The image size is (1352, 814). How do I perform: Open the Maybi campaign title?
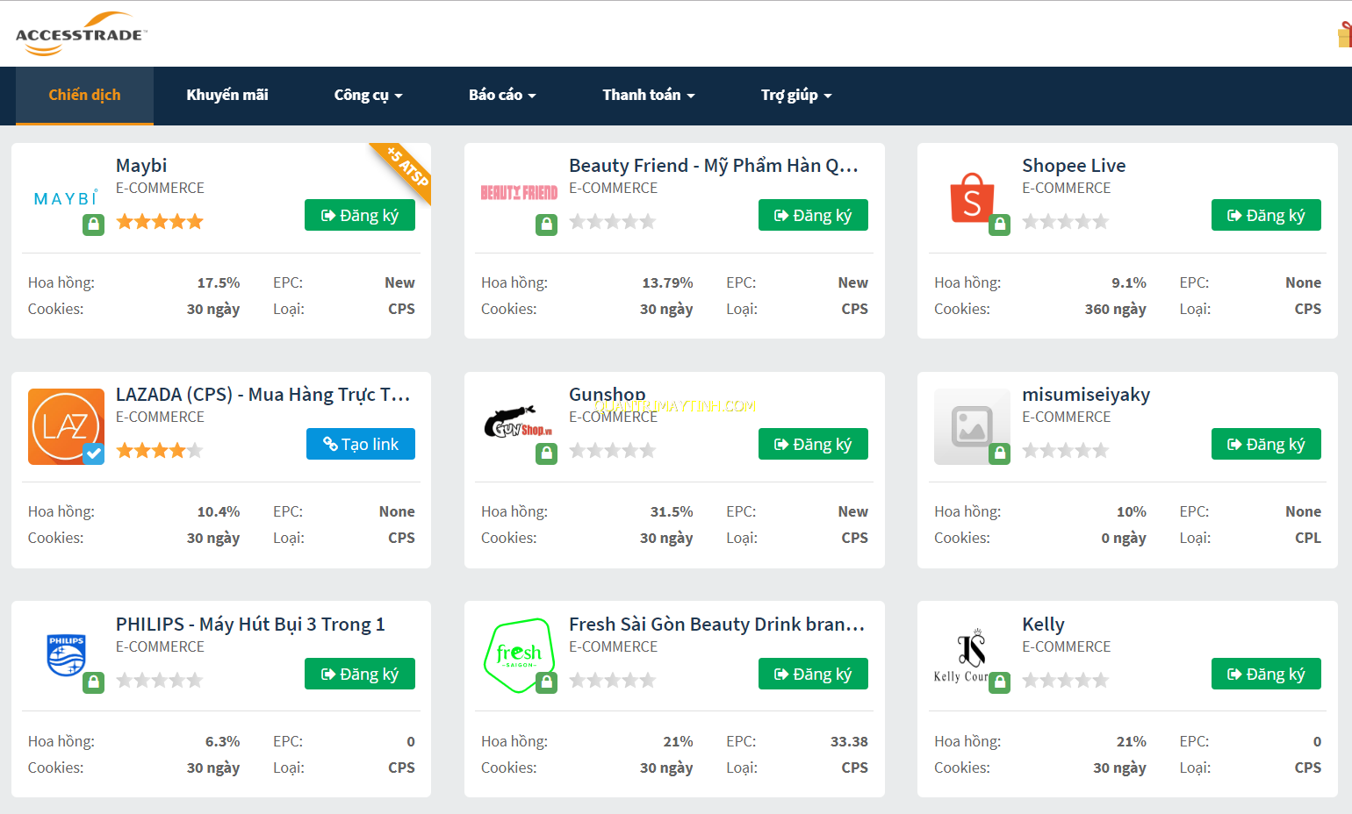[141, 166]
